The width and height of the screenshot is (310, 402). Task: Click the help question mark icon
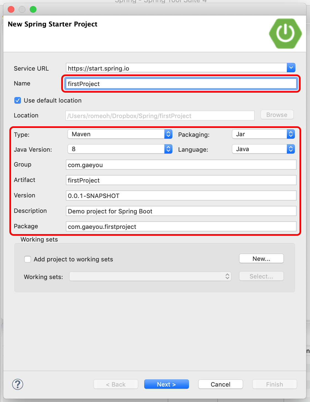point(18,384)
